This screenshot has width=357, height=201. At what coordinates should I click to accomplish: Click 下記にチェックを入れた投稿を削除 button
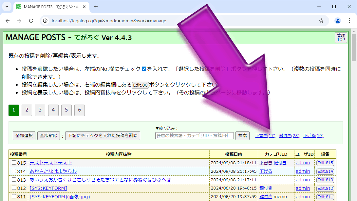coord(103,136)
